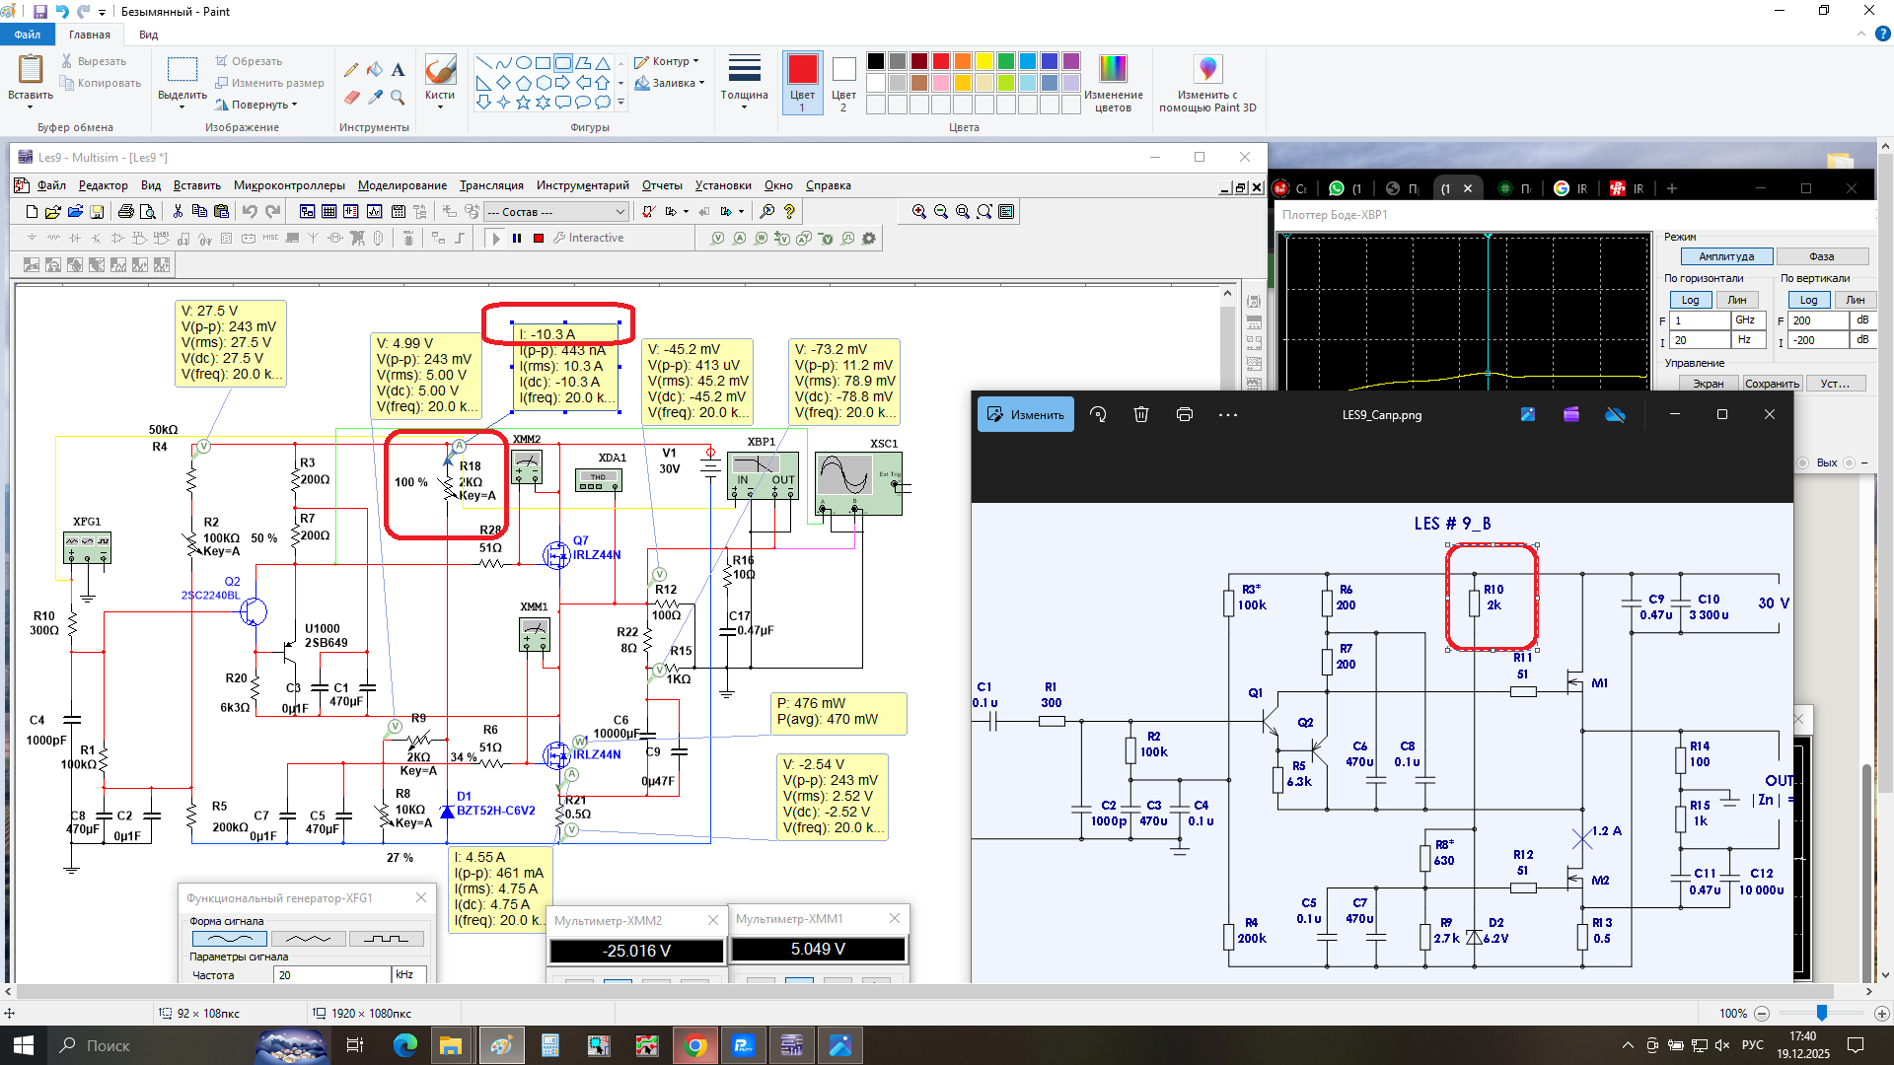Adjust the Paint zoom slider handle
The height and width of the screenshot is (1065, 1894).
point(1822,1013)
